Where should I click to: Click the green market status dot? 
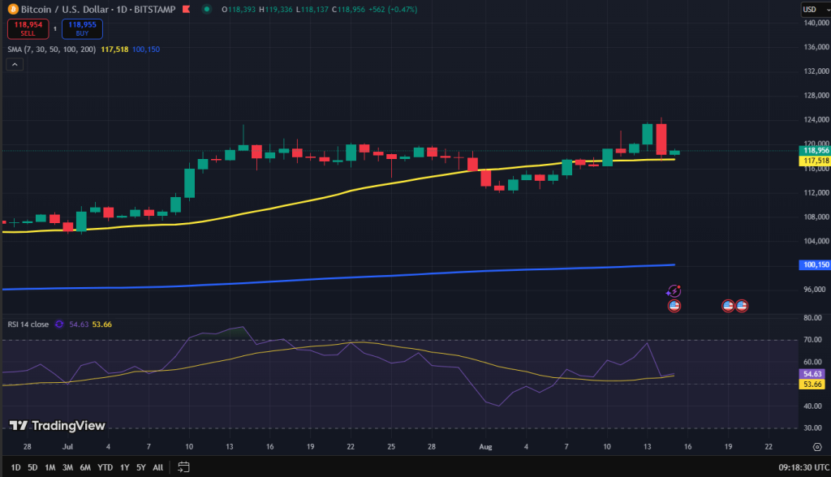pos(207,9)
